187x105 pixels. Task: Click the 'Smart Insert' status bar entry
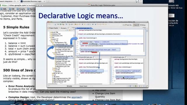click(x=83, y=86)
